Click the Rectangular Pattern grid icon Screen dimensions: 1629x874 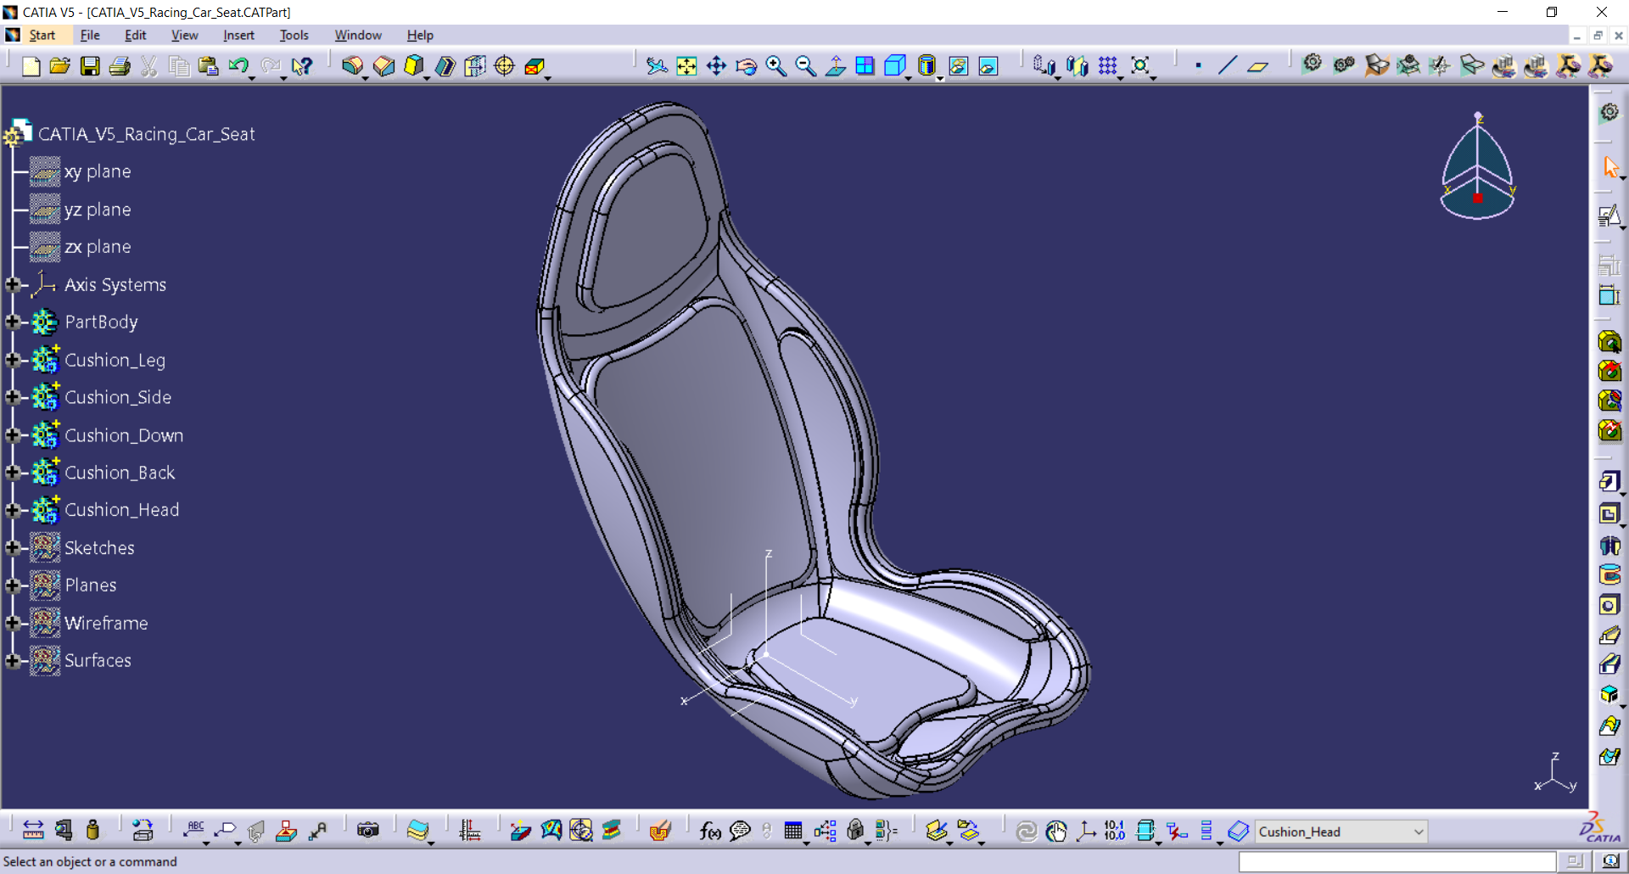point(1108,66)
